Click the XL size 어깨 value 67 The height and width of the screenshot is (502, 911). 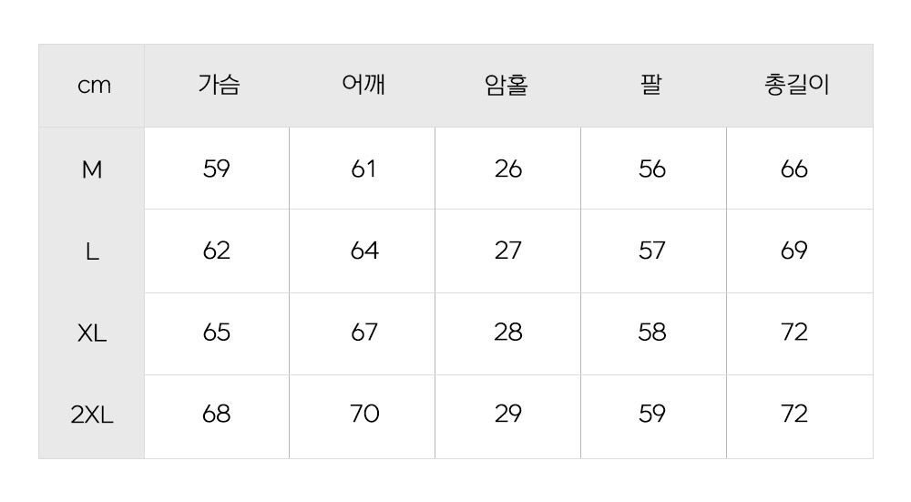tap(363, 333)
